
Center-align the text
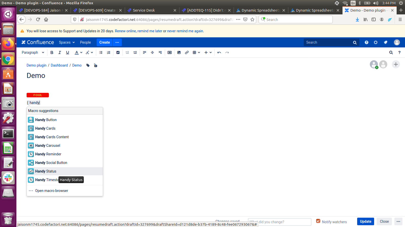[x=152, y=52]
